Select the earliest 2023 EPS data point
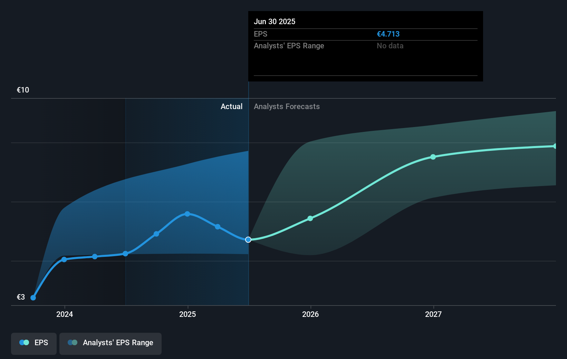This screenshot has height=359, width=567. click(x=33, y=297)
